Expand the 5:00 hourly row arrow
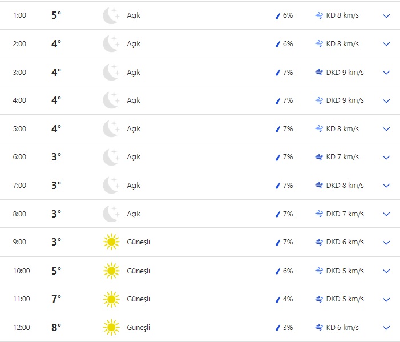The image size is (400, 342). tap(386, 129)
